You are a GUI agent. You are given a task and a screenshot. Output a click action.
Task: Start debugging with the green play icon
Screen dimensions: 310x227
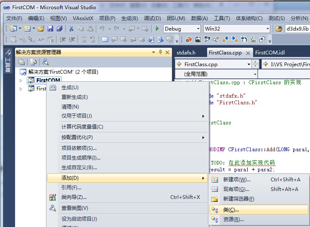(157, 28)
